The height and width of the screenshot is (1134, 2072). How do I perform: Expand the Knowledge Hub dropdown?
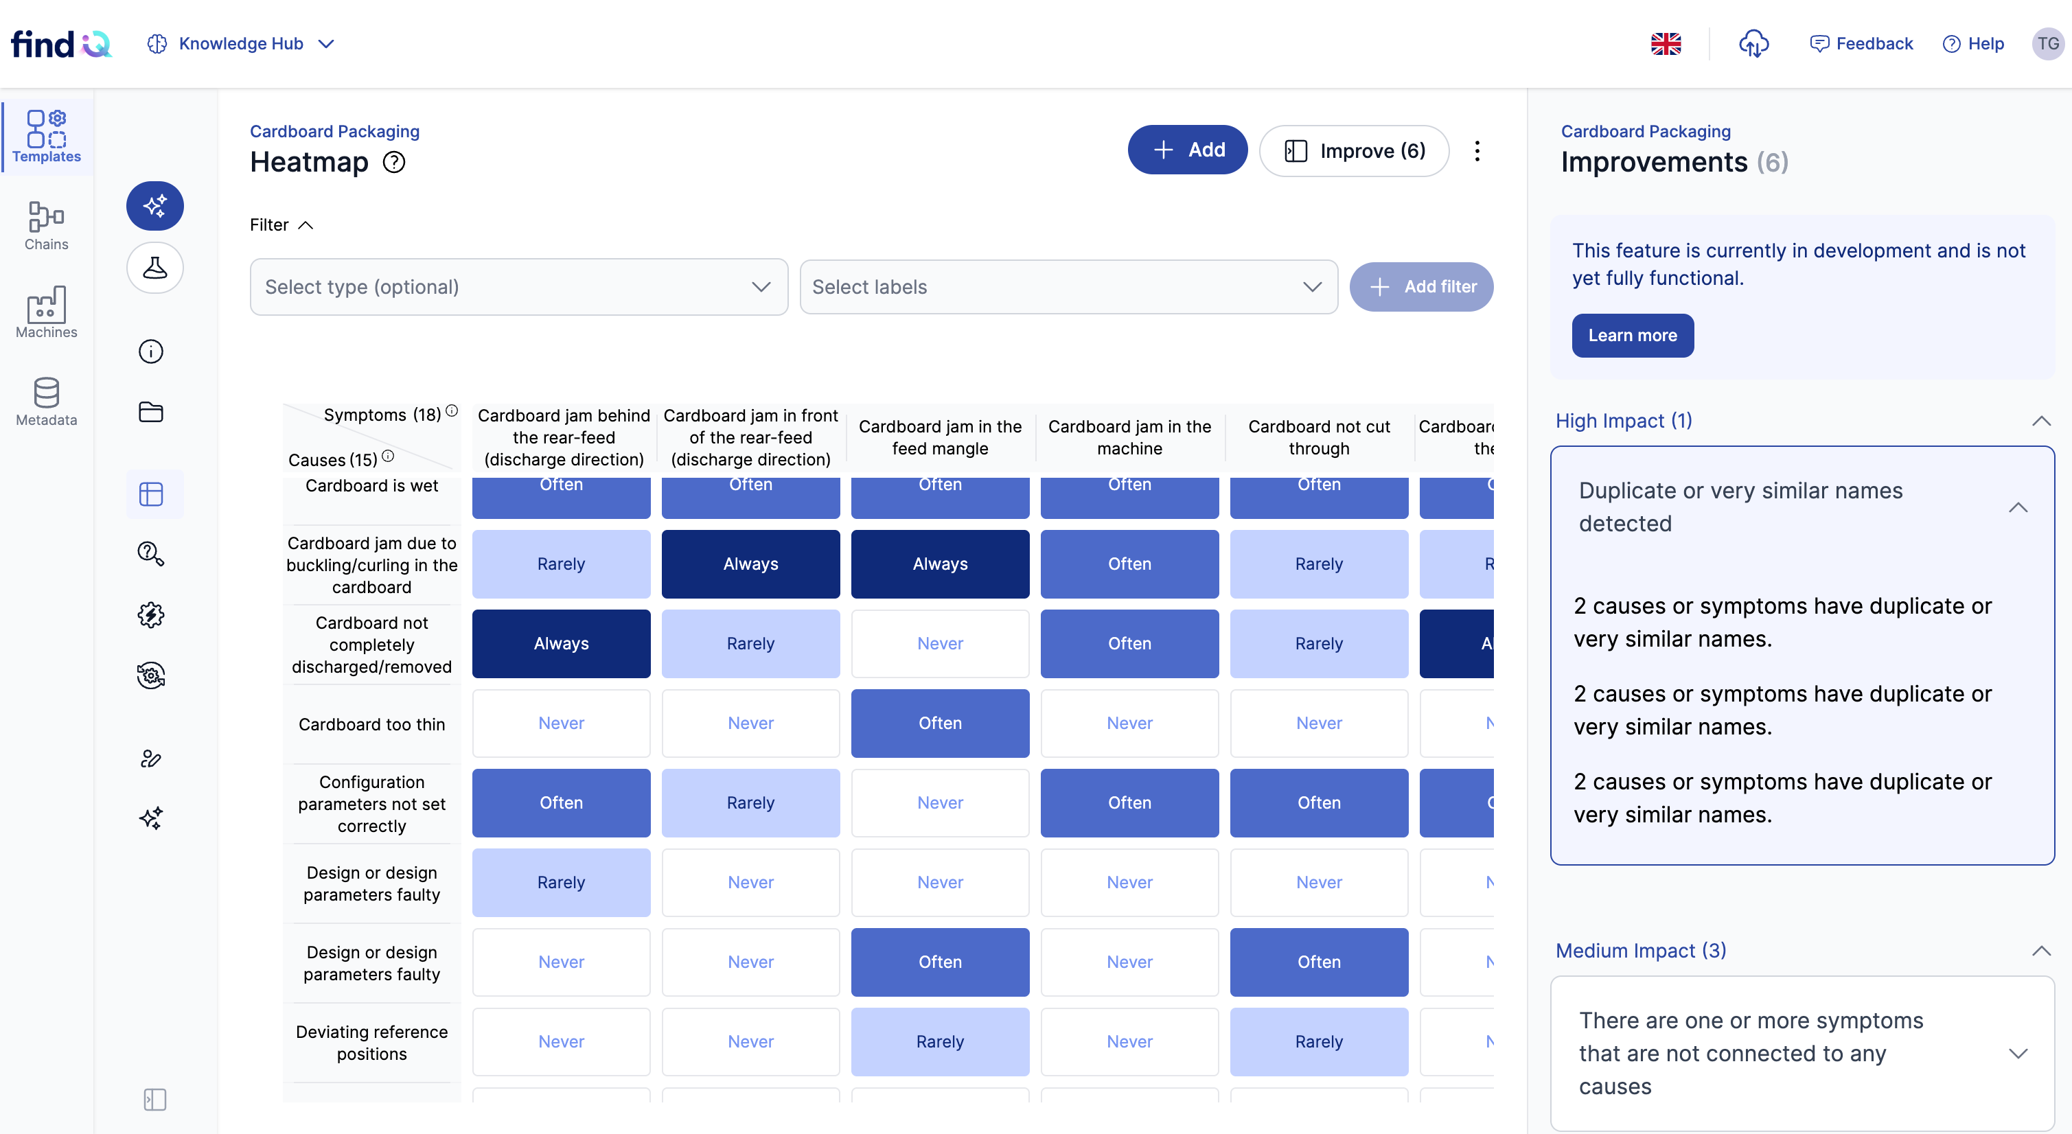click(x=325, y=43)
